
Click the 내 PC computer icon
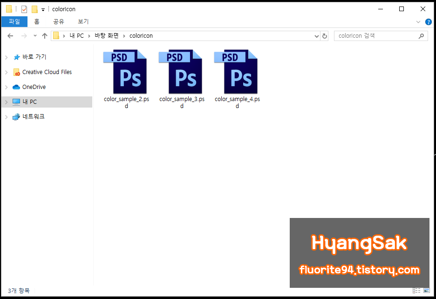16,102
